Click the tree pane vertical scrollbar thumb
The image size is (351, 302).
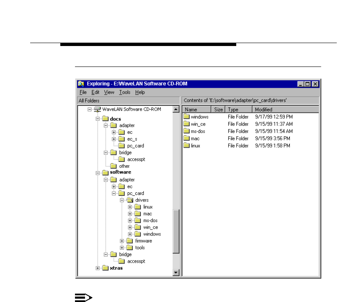176,231
